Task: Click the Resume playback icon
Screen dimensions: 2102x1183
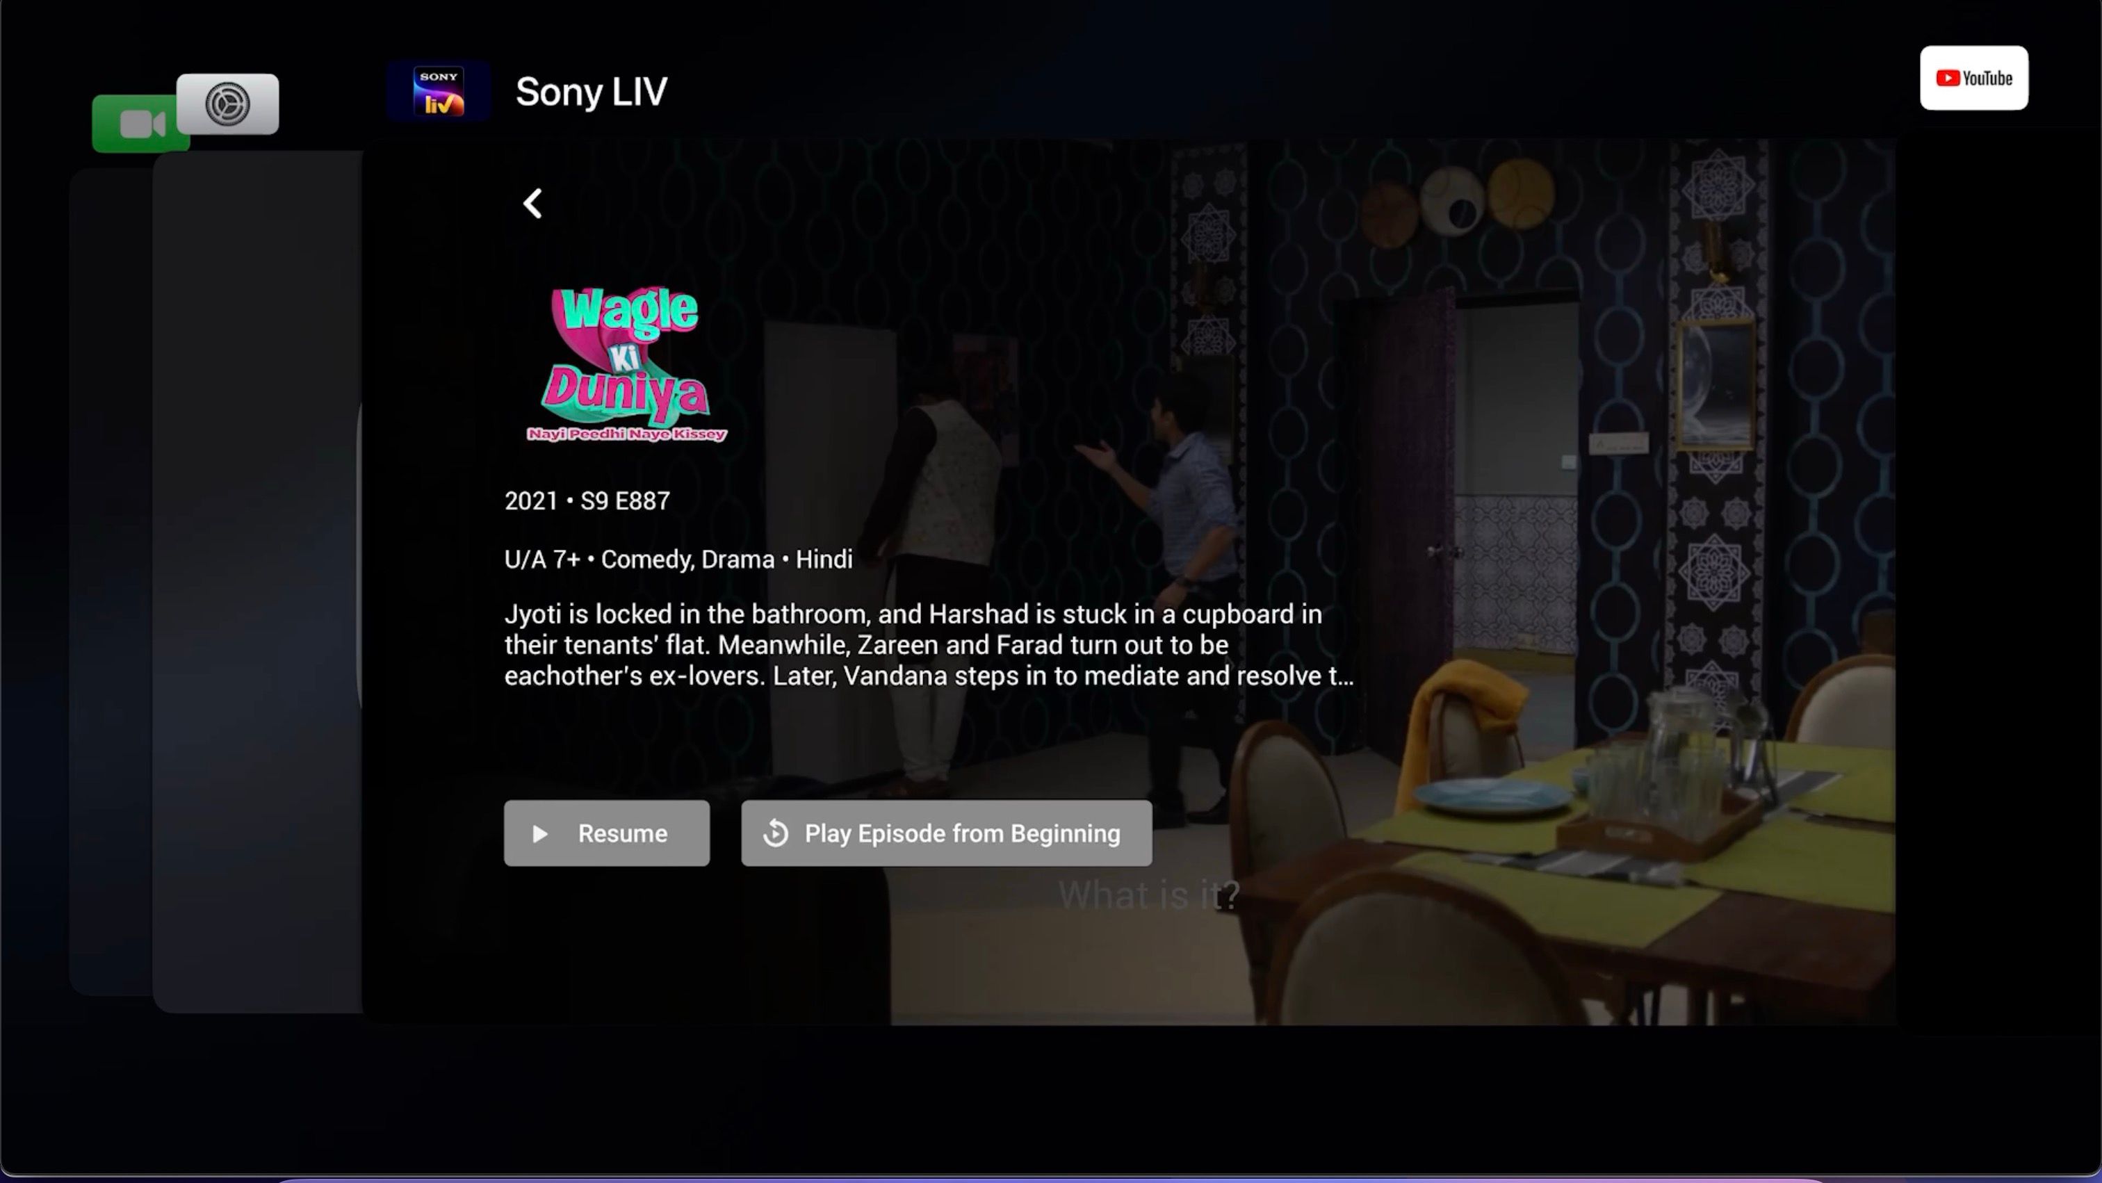Action: 541,833
